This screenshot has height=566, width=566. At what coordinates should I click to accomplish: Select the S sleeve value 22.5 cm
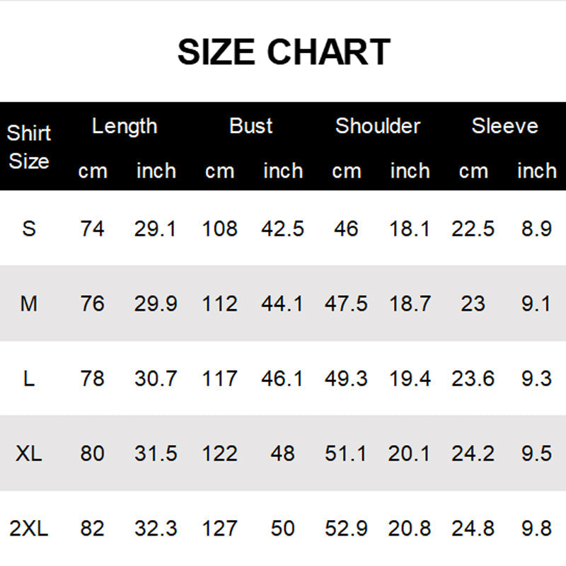tap(473, 229)
